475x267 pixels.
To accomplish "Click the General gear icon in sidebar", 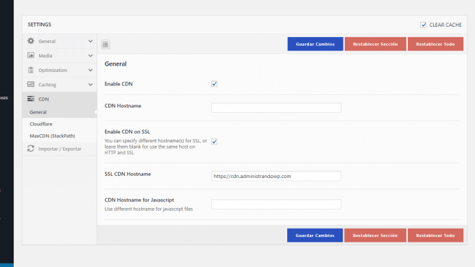I will tap(31, 41).
